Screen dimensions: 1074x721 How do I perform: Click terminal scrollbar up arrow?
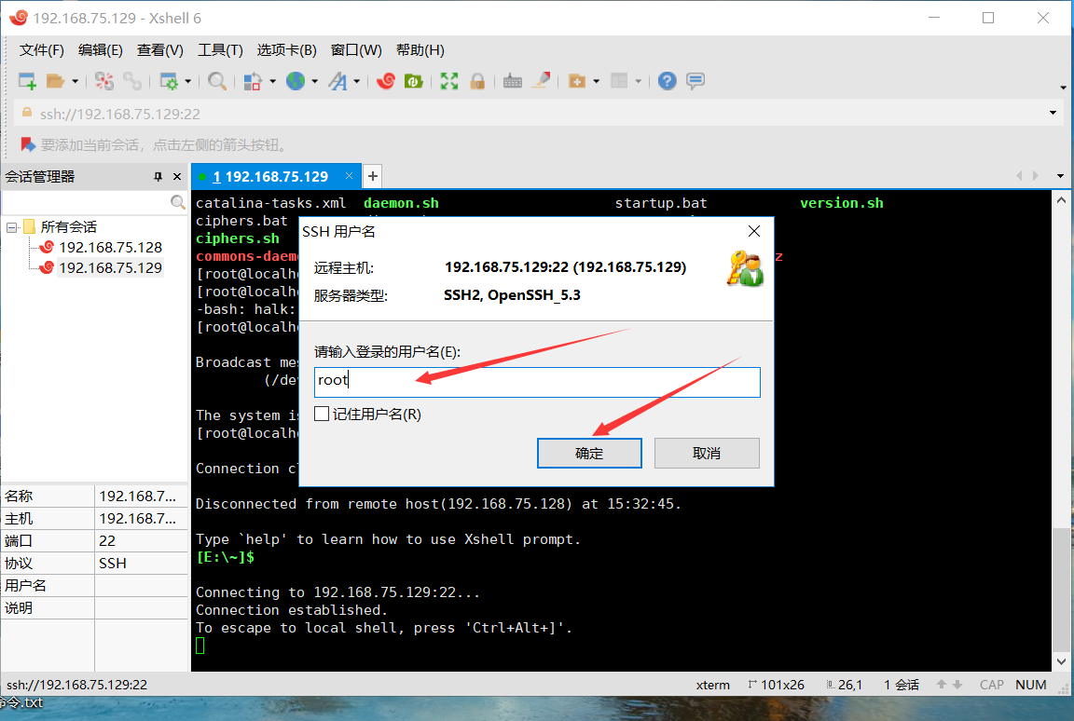pos(1061,200)
